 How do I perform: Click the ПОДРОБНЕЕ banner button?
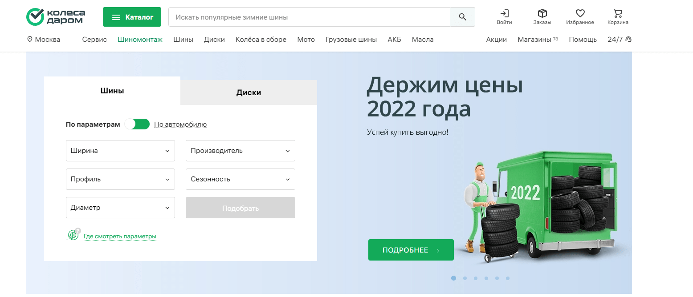pos(411,250)
